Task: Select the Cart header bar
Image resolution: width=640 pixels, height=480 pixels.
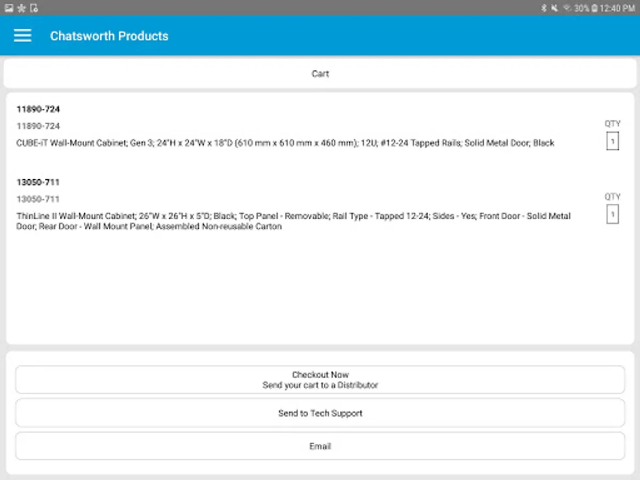Action: click(x=320, y=74)
